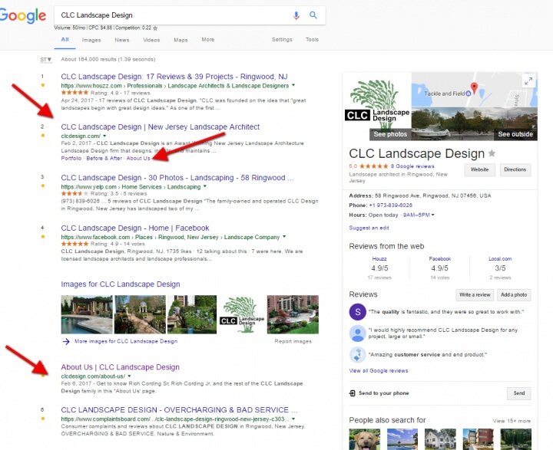Screen dimensions: 553x450
Task: Open dropdown arrow next to clcdesign.com/ URL
Action: (x=104, y=136)
